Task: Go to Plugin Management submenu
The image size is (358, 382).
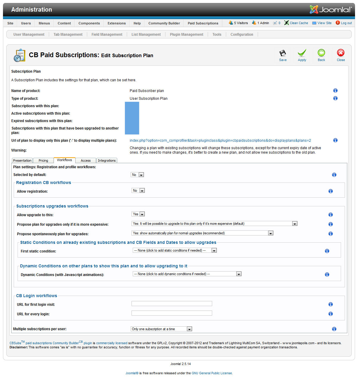Action: coord(187,35)
